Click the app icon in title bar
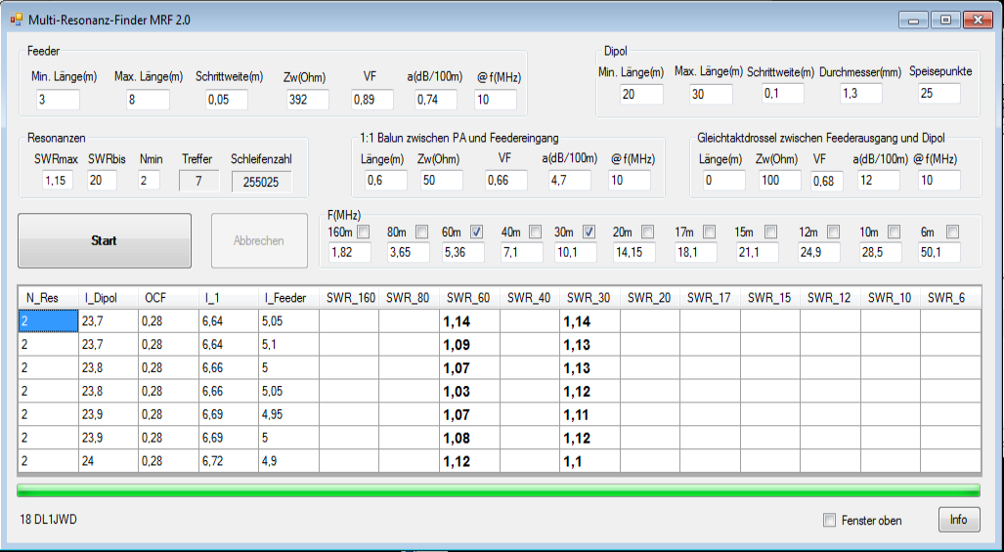This screenshot has width=1004, height=552. click(16, 20)
